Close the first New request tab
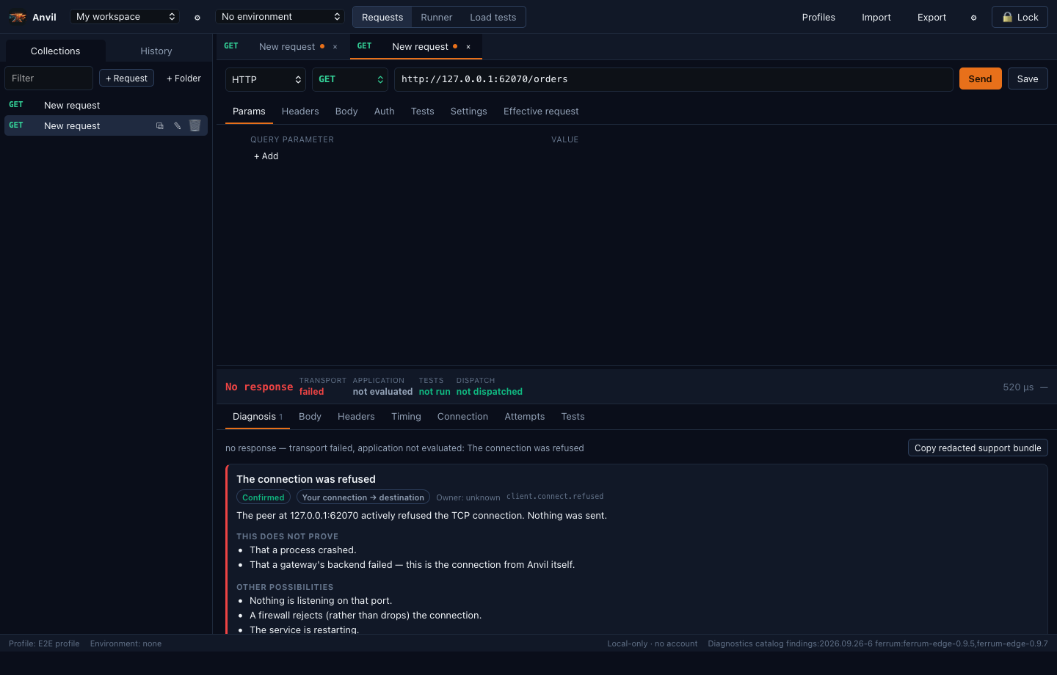Screen dimensions: 1057x675 coord(335,46)
